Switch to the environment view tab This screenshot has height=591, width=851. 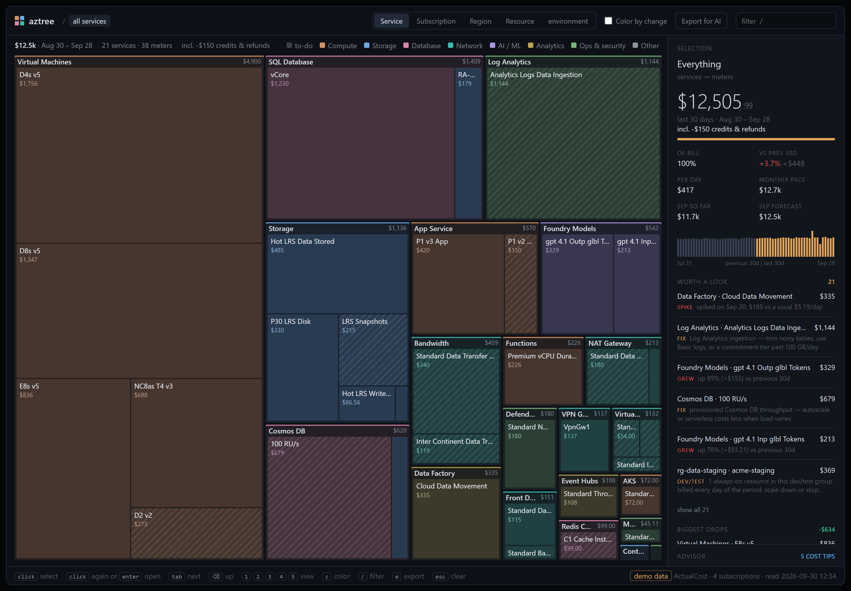(x=568, y=21)
